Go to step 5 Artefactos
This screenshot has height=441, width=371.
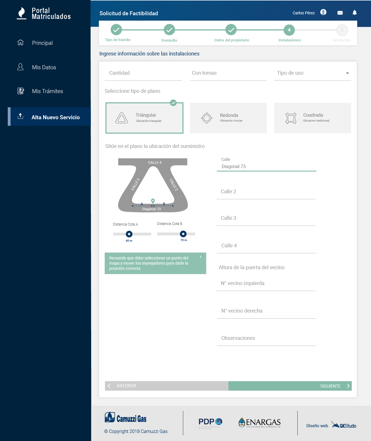click(342, 30)
